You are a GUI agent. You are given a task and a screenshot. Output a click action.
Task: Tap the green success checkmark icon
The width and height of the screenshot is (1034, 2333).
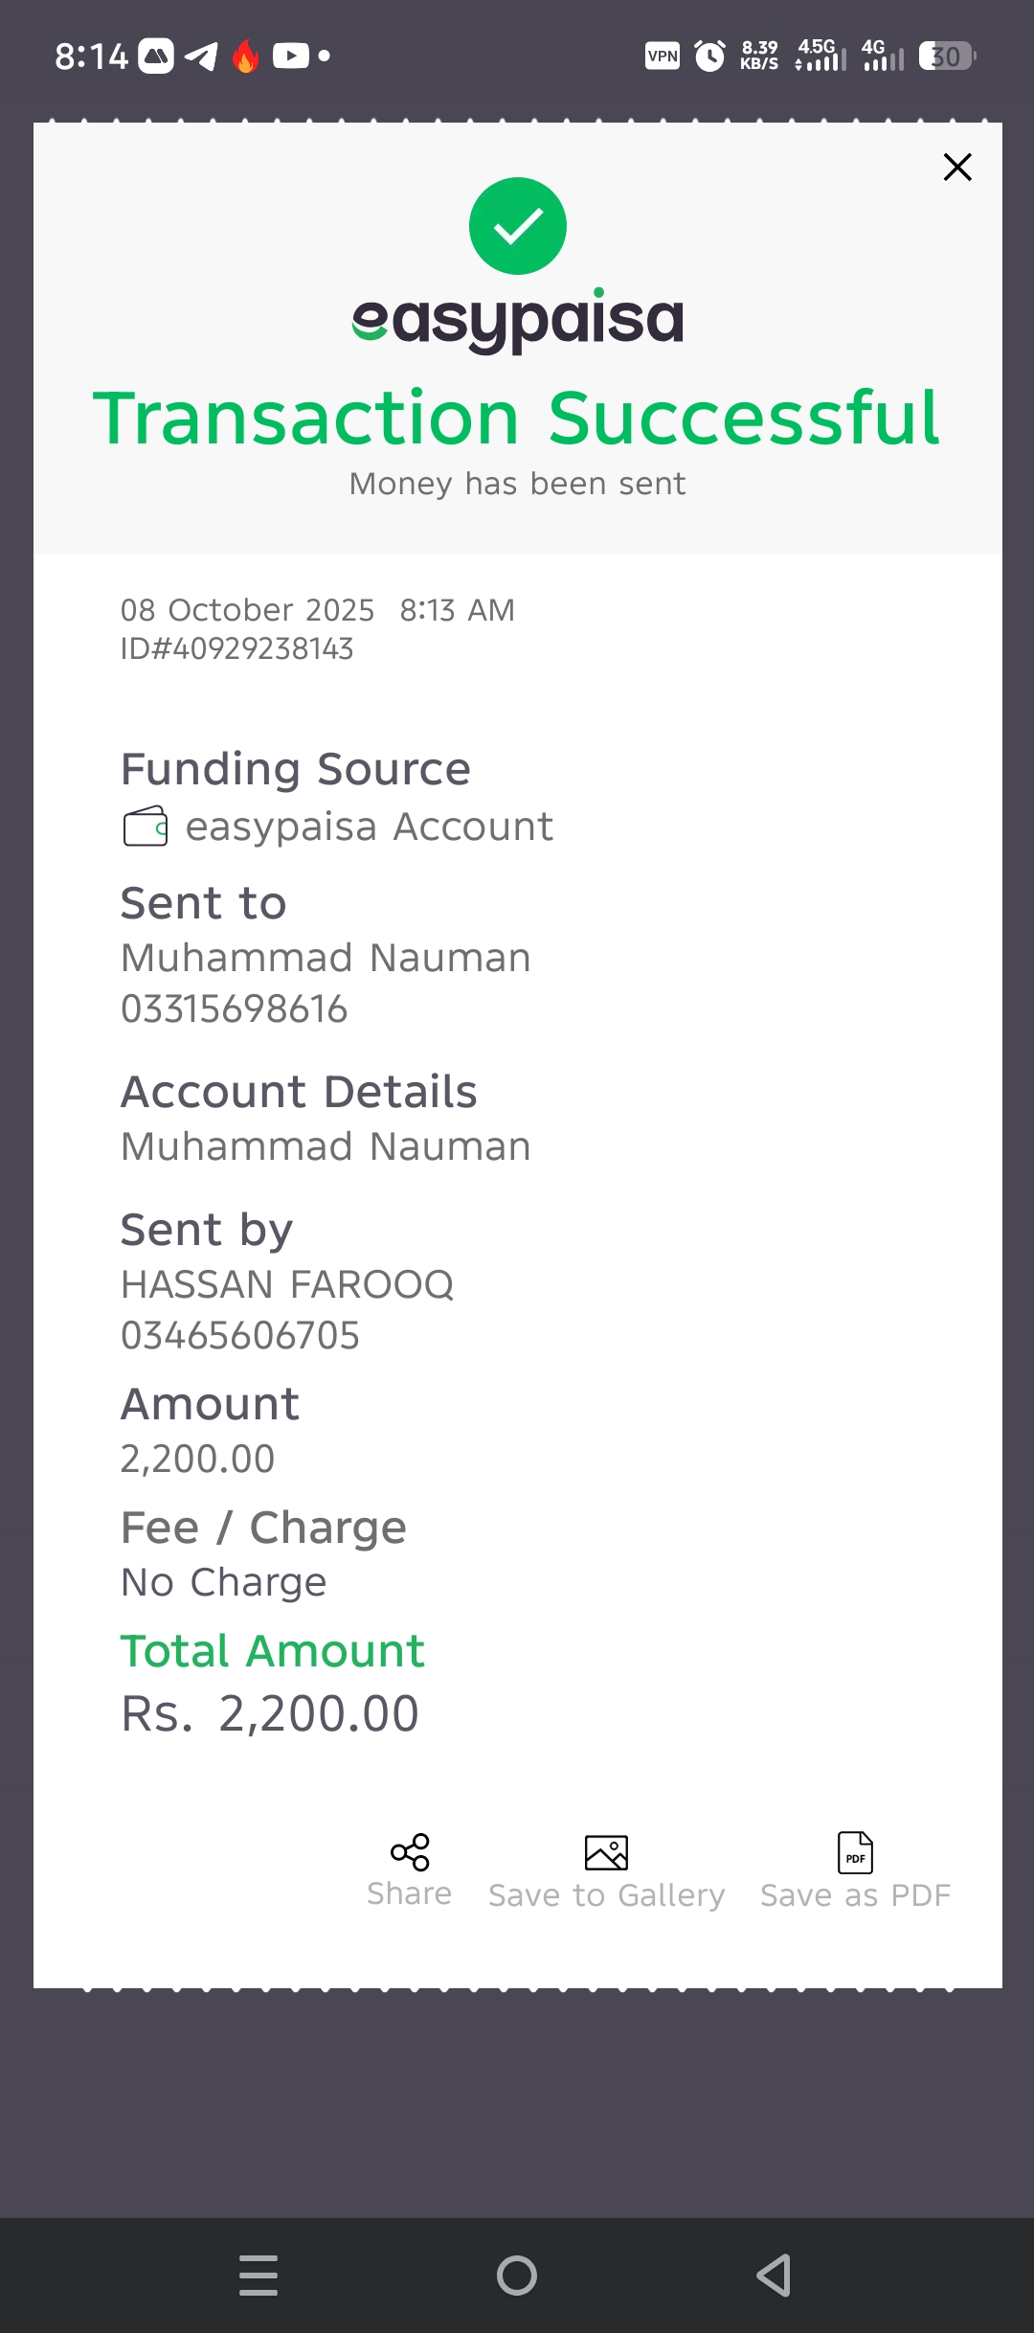tap(518, 226)
